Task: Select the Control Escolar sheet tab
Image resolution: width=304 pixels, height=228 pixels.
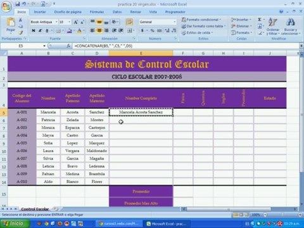Action: (x=35, y=209)
